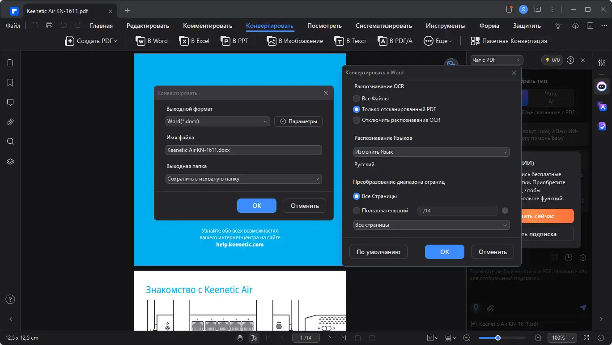The image size is (612, 345).
Task: Switch to the "Главная" tab
Action: (101, 26)
